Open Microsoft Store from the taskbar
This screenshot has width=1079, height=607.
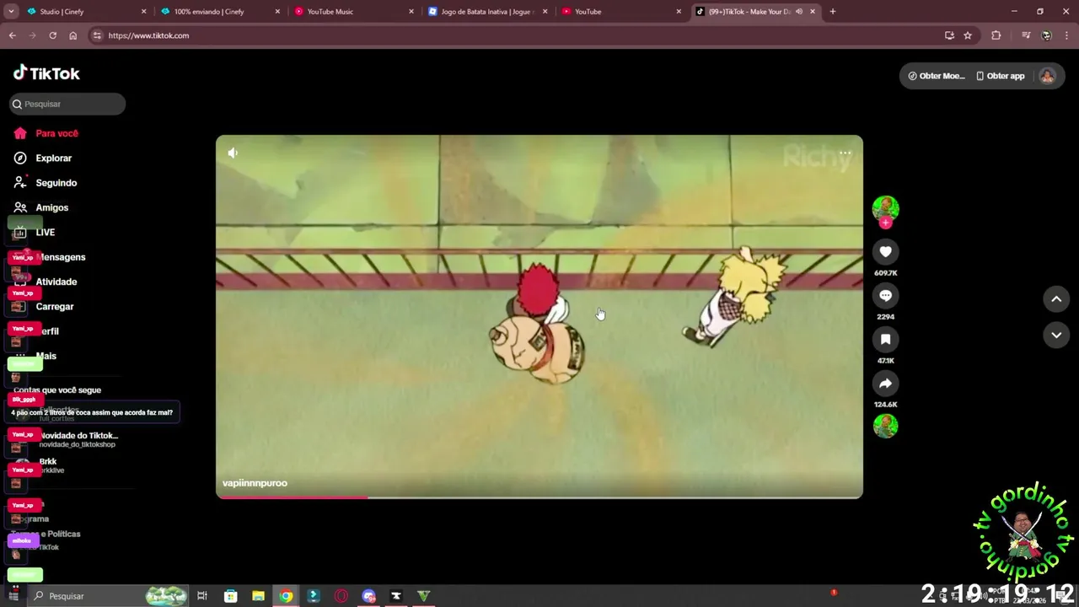(x=230, y=596)
